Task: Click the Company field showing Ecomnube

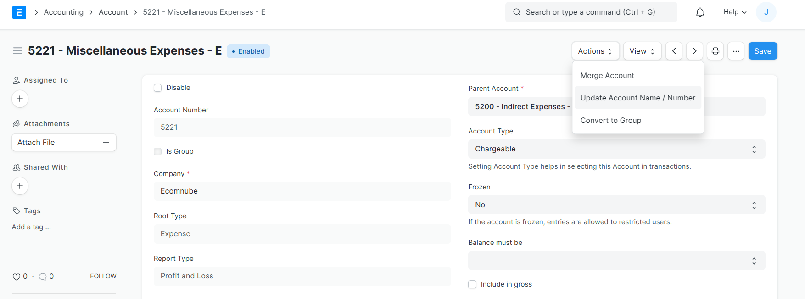Action: pos(302,191)
